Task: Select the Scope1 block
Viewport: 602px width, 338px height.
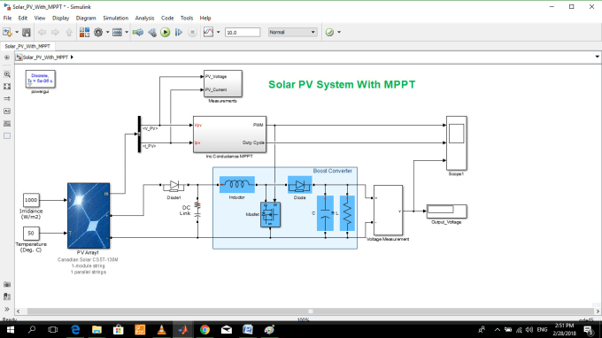Action: (x=457, y=142)
